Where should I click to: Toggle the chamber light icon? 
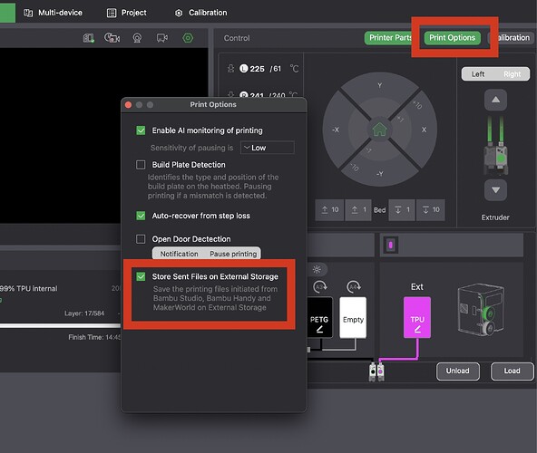pyautogui.click(x=317, y=269)
